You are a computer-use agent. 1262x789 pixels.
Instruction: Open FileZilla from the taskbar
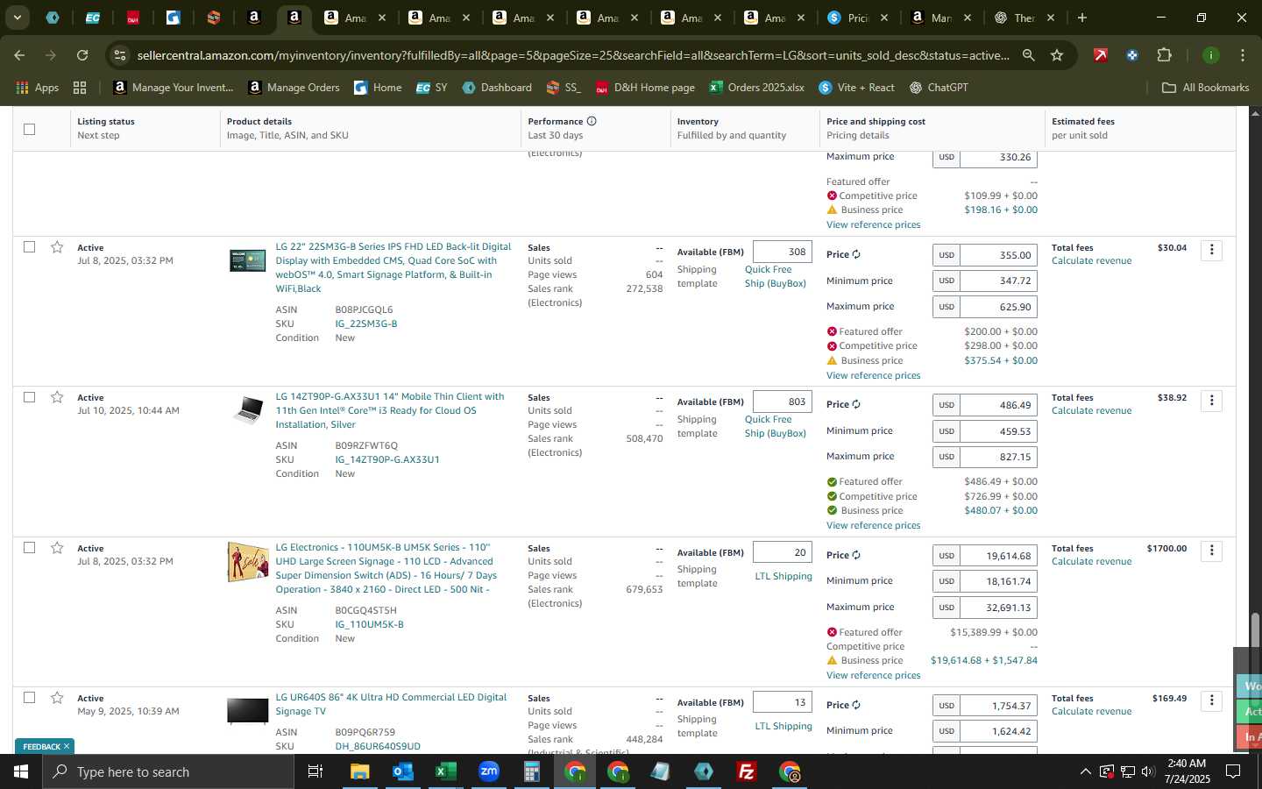[x=747, y=771]
